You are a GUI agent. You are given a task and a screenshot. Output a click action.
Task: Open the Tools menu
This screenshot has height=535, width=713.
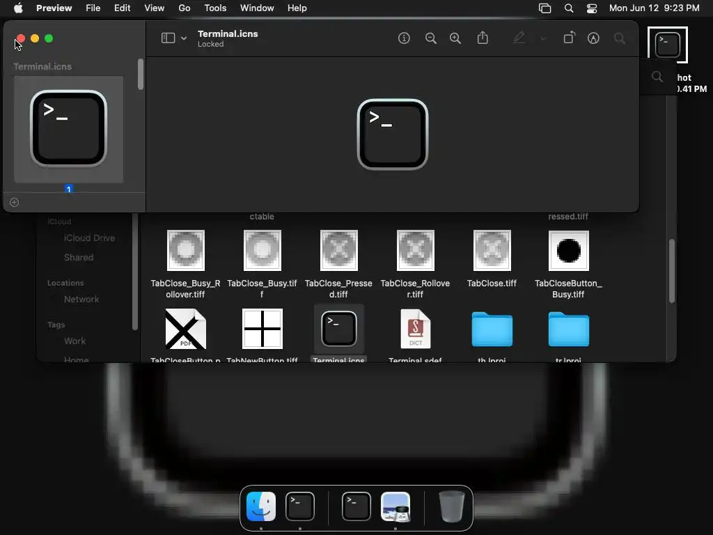[x=215, y=8]
